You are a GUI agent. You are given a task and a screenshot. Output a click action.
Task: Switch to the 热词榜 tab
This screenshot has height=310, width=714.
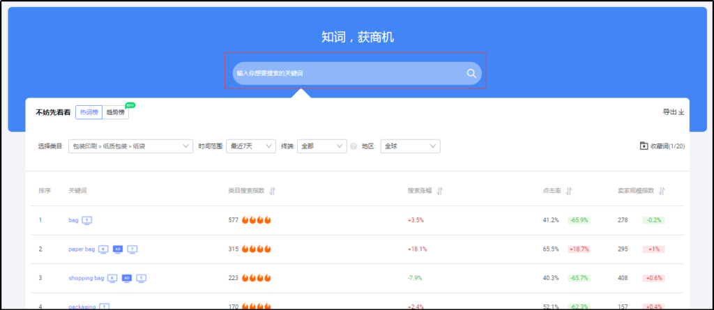pos(89,112)
